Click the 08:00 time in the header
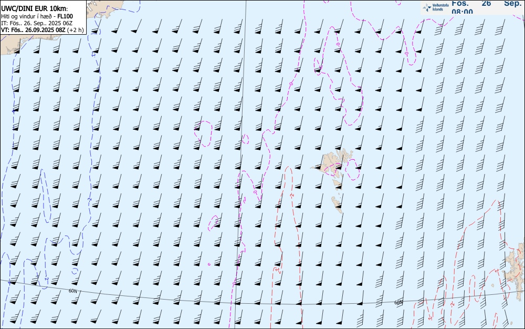The image size is (525, 329). pos(463,12)
